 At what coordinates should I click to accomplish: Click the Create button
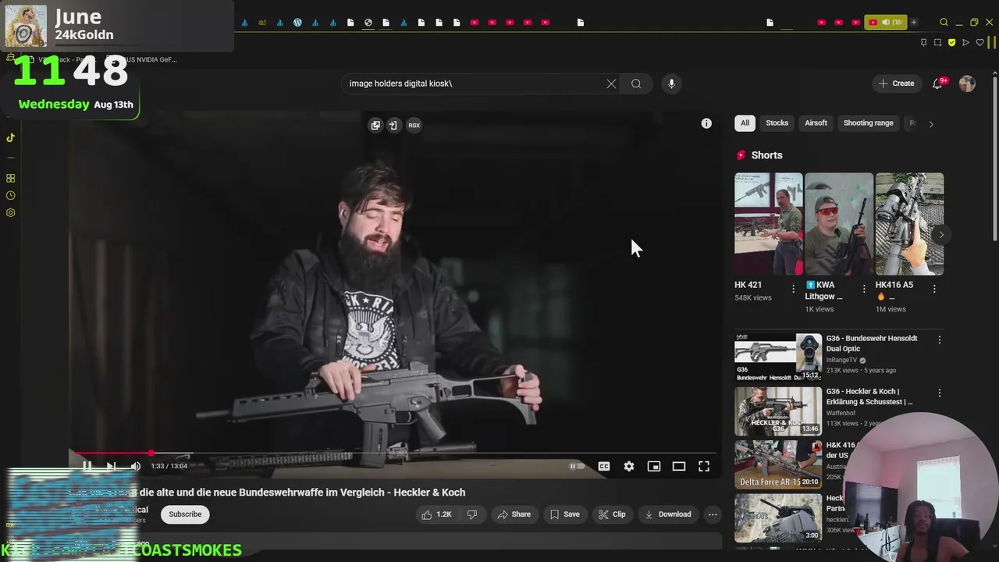coord(896,84)
